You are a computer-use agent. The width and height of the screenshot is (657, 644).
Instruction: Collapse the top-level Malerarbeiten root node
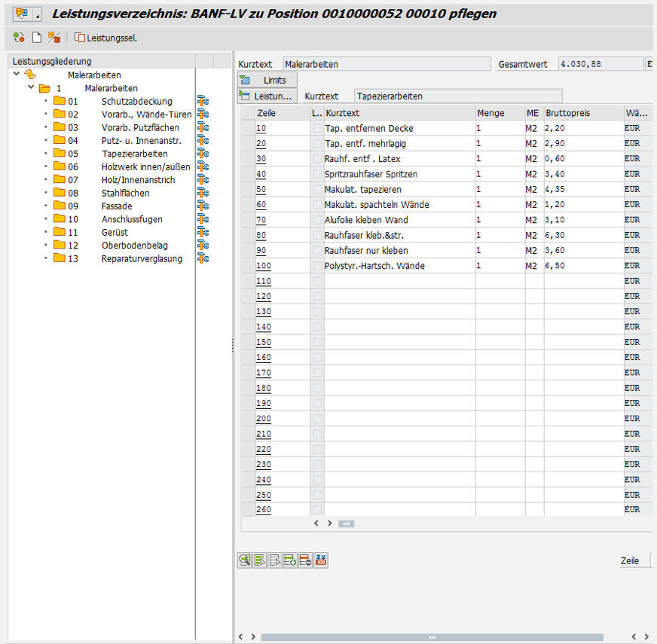point(17,75)
